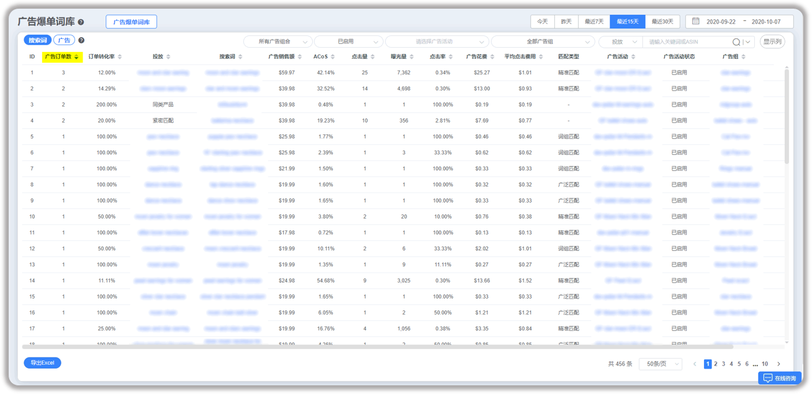Sort by 点击量 column arrows
Screen dimensions: 812x394
point(372,57)
